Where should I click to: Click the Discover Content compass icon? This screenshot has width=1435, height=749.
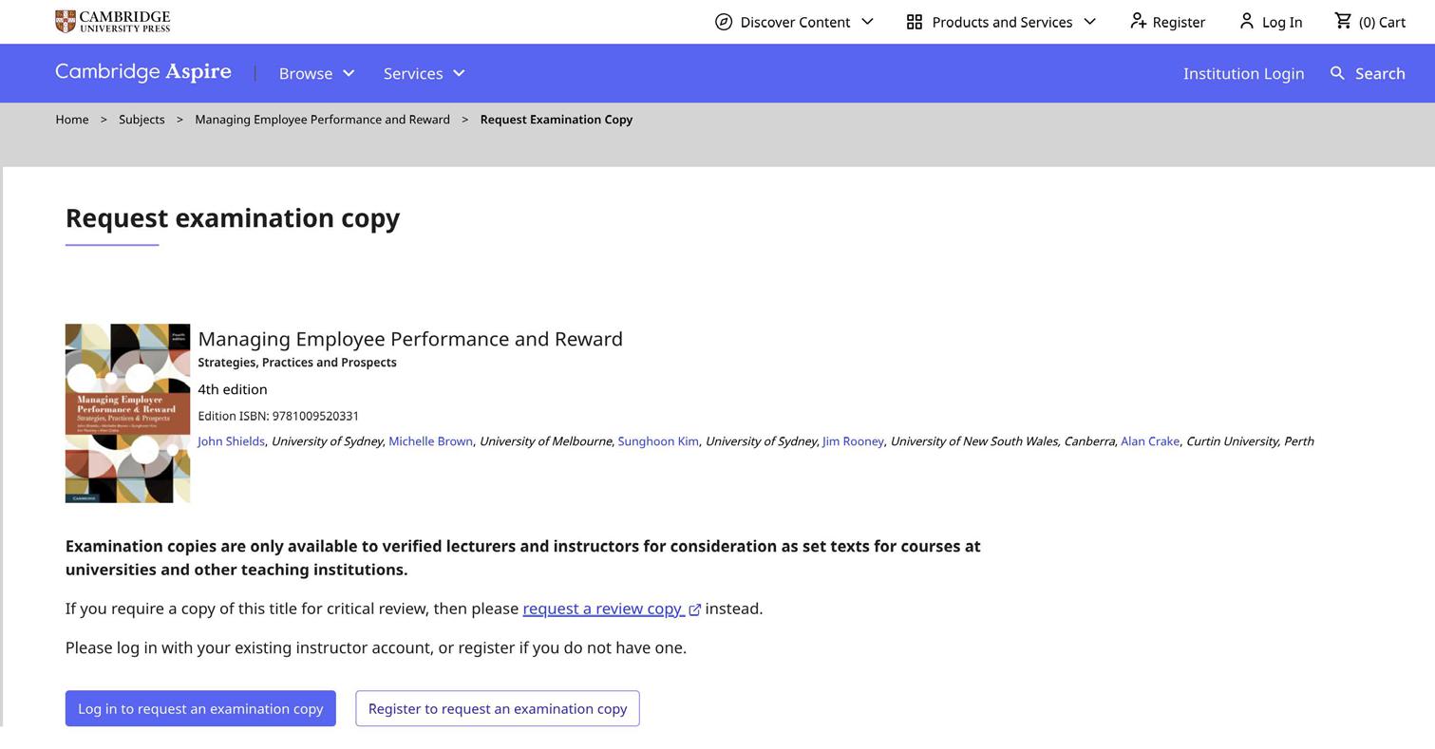coord(724,22)
